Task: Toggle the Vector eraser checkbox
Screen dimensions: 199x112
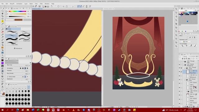Action: click(8, 77)
